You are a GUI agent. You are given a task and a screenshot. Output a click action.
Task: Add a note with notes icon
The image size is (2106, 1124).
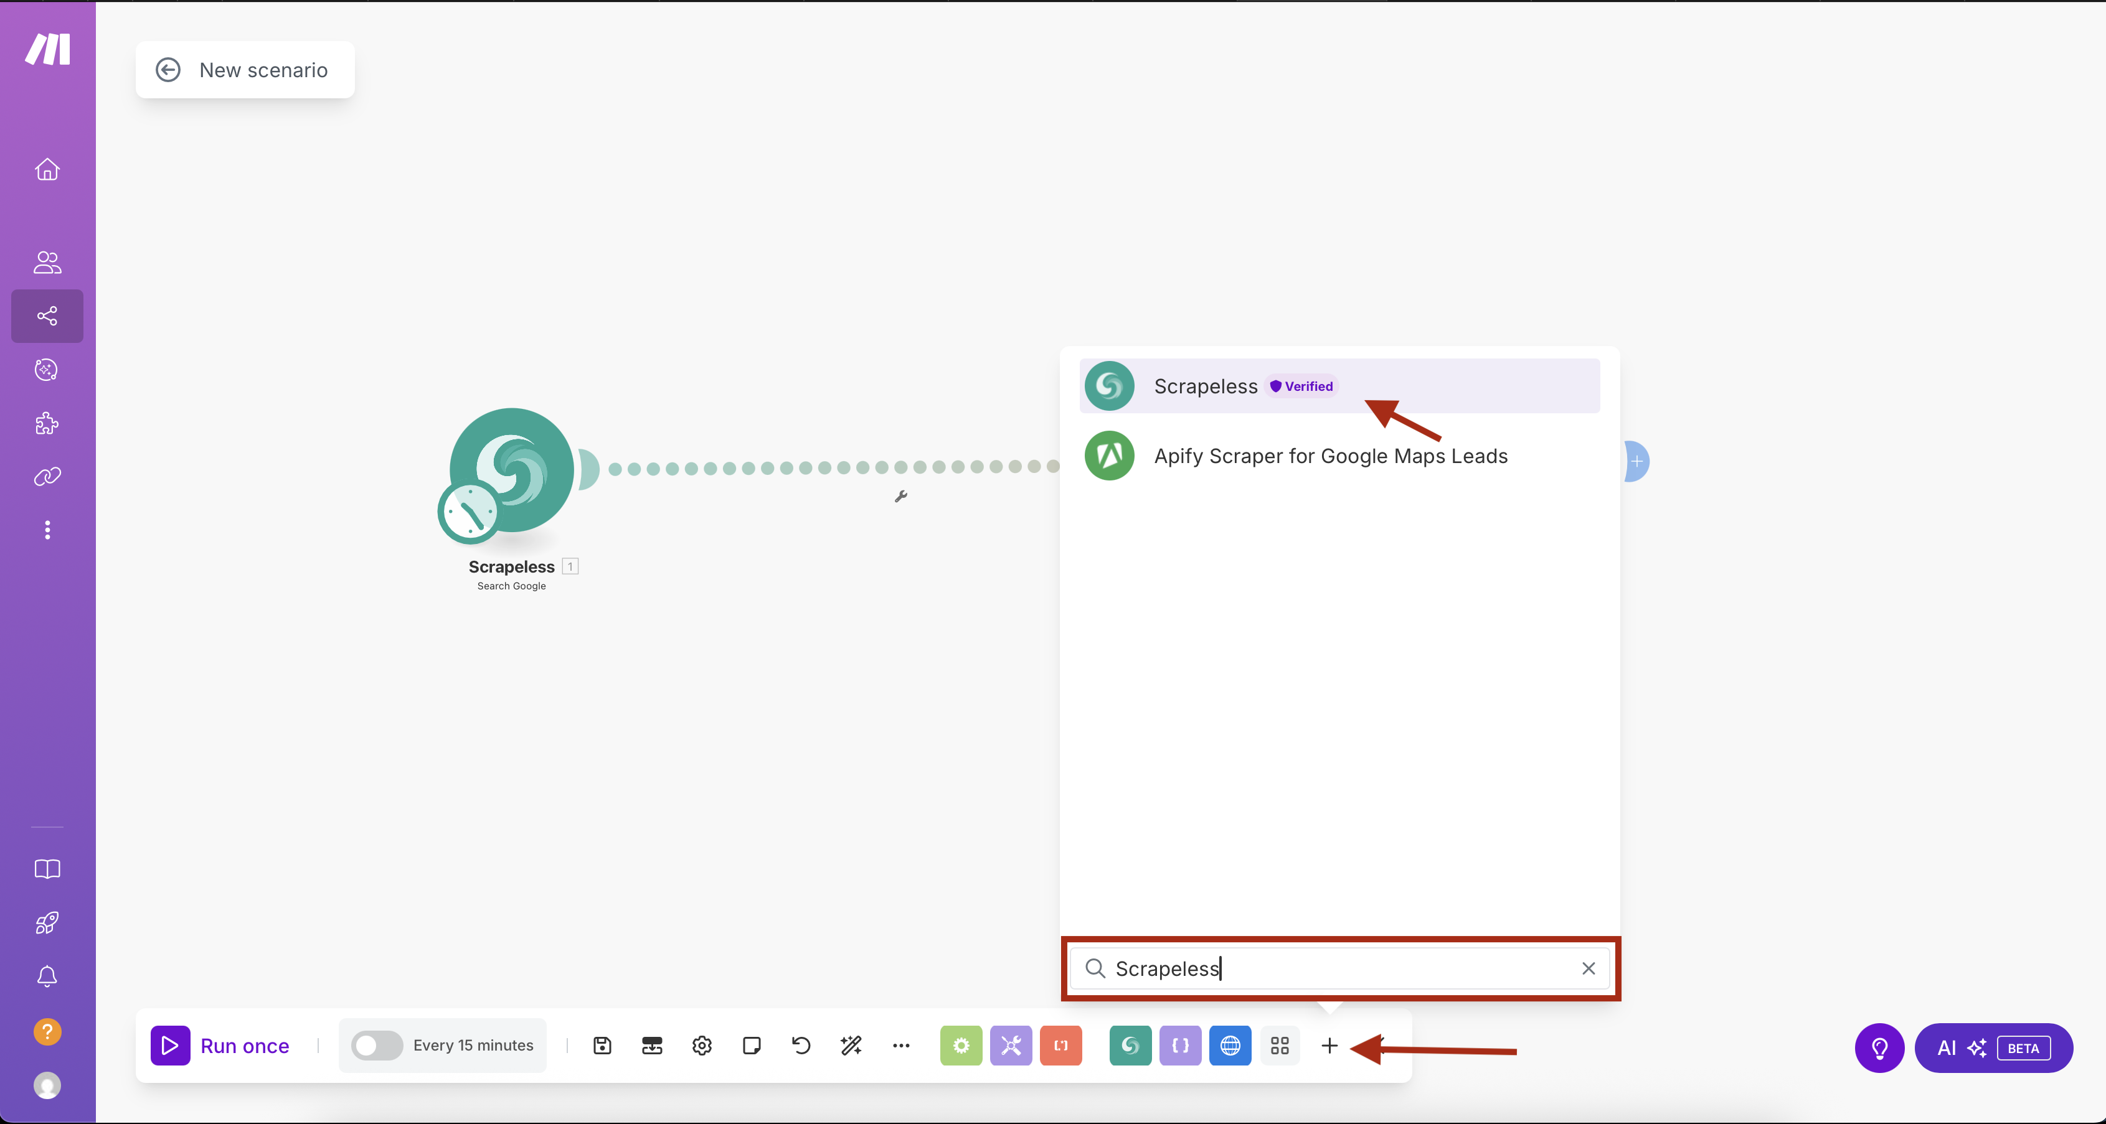(752, 1046)
